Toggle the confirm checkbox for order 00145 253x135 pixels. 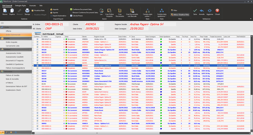pyautogui.click(x=37, y=84)
